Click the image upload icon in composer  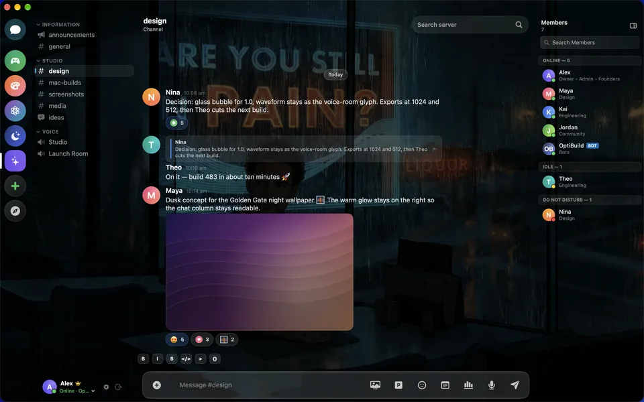pos(375,385)
